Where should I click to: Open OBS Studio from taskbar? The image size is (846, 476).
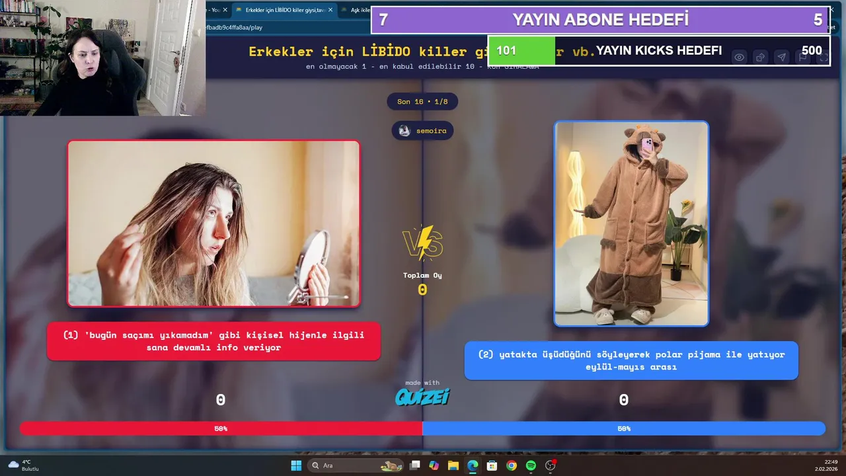(x=550, y=465)
